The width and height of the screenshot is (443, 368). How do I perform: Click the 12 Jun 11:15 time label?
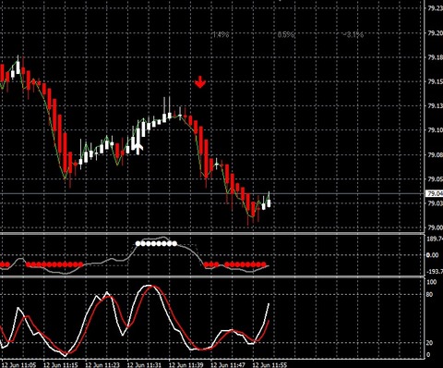(61, 365)
